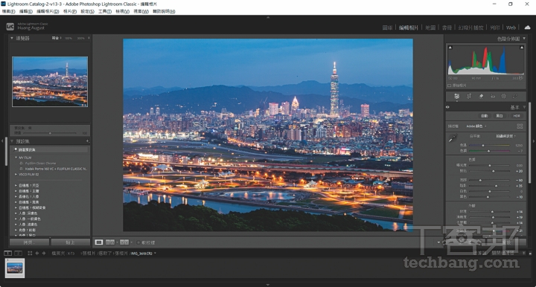Set navigator zoom to 100%
Image resolution: width=536 pixels, height=287 pixels.
click(68, 38)
